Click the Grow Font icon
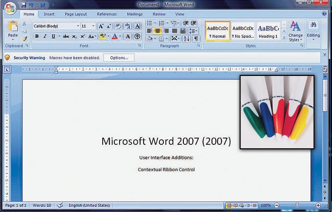The width and height of the screenshot is (332, 212). point(101,26)
